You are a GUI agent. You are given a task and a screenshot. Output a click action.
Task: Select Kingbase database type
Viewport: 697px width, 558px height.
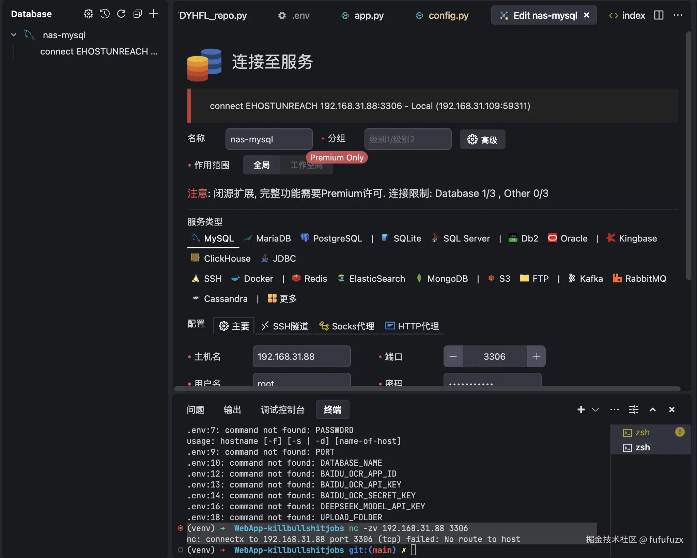(632, 238)
